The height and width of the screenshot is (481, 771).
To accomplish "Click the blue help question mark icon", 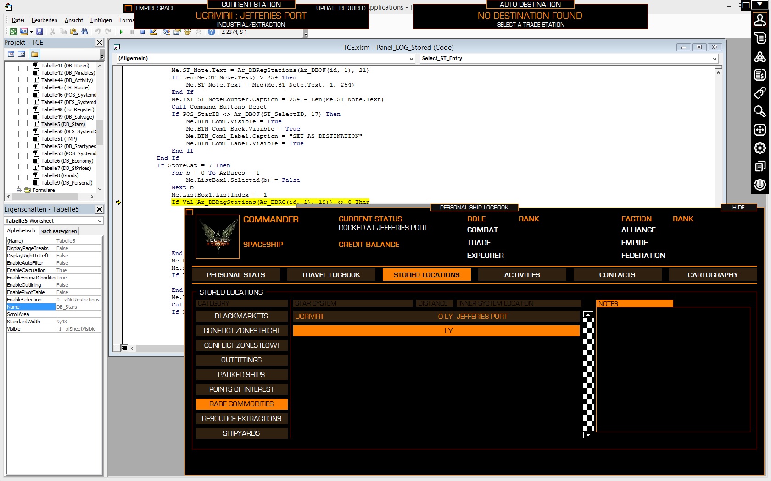I will [x=212, y=32].
